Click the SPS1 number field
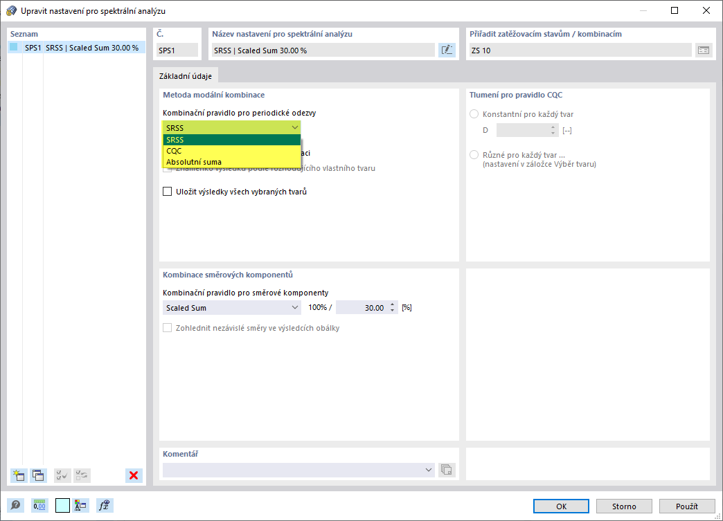 pos(177,51)
